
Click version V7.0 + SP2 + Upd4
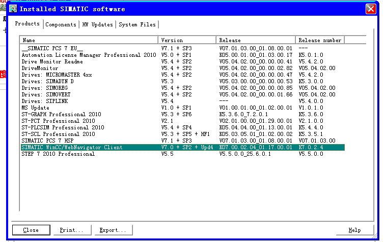pyautogui.click(x=187, y=147)
